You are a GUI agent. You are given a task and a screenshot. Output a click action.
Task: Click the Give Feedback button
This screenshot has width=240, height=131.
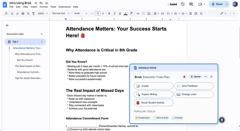(x=194, y=86)
